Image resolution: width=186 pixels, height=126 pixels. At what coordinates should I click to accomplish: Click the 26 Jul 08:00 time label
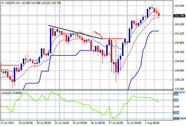pyautogui.click(x=98, y=123)
